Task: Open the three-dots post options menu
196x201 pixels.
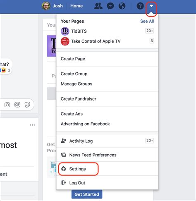Action: pyautogui.click(x=32, y=125)
